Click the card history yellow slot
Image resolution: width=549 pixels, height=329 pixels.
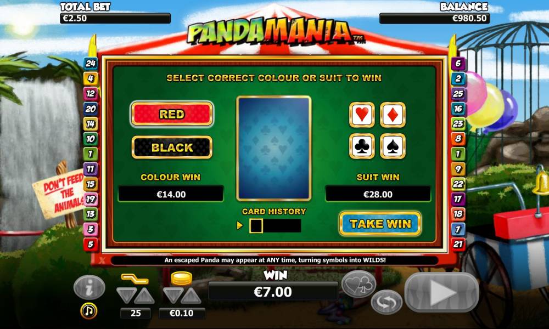pos(256,226)
